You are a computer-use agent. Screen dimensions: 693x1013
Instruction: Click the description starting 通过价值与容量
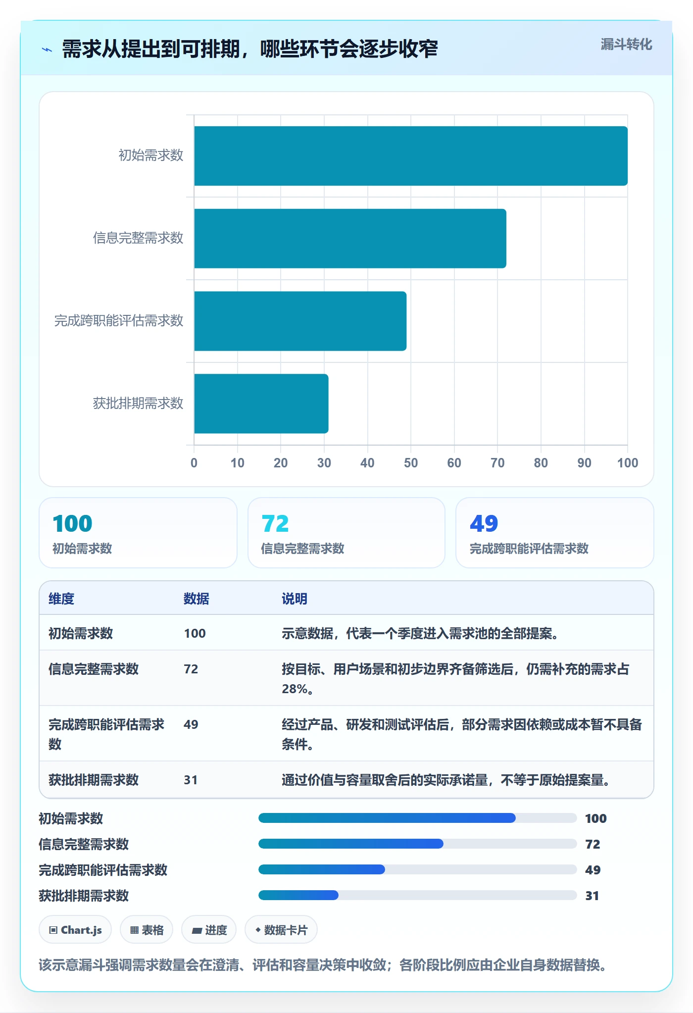pyautogui.click(x=446, y=780)
